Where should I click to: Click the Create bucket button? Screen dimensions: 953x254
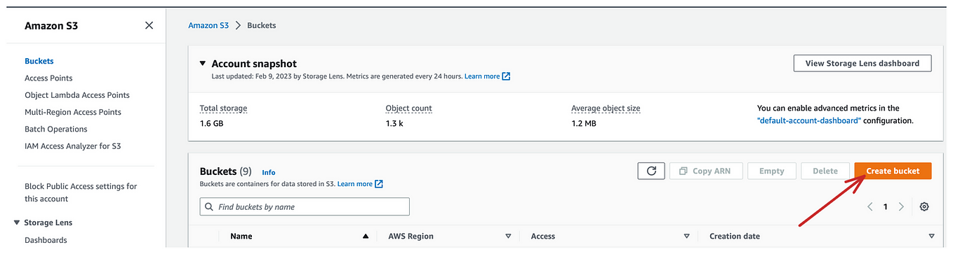coord(893,171)
